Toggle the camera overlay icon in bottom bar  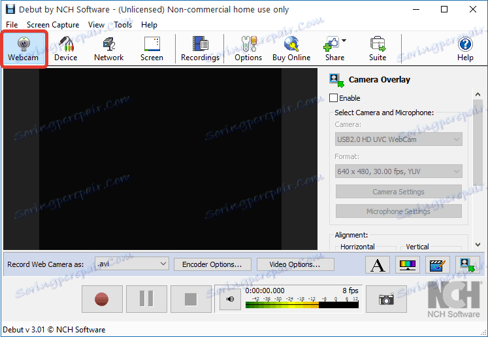467,264
